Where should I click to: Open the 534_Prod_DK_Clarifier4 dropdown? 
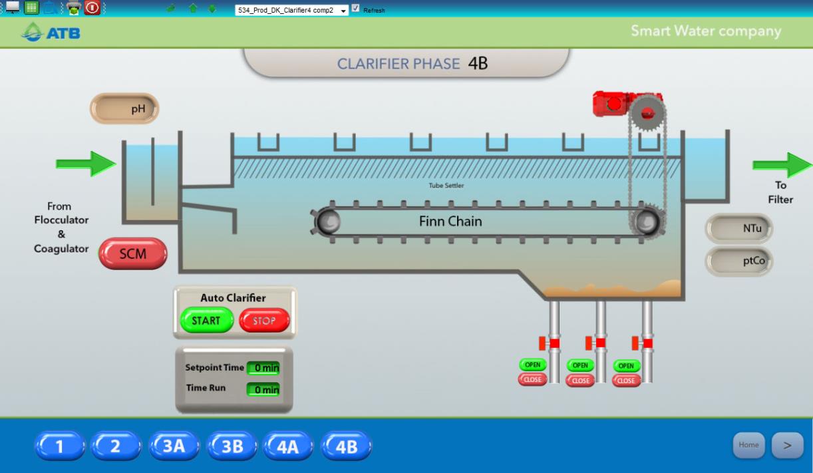point(292,11)
